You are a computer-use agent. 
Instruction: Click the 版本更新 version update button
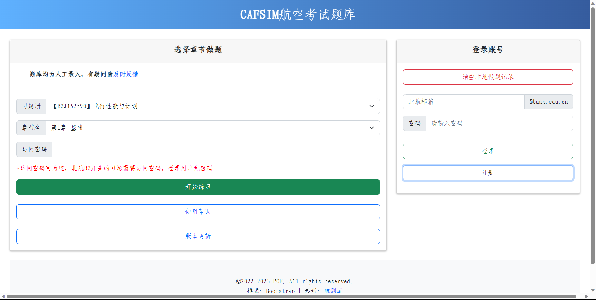tap(198, 236)
